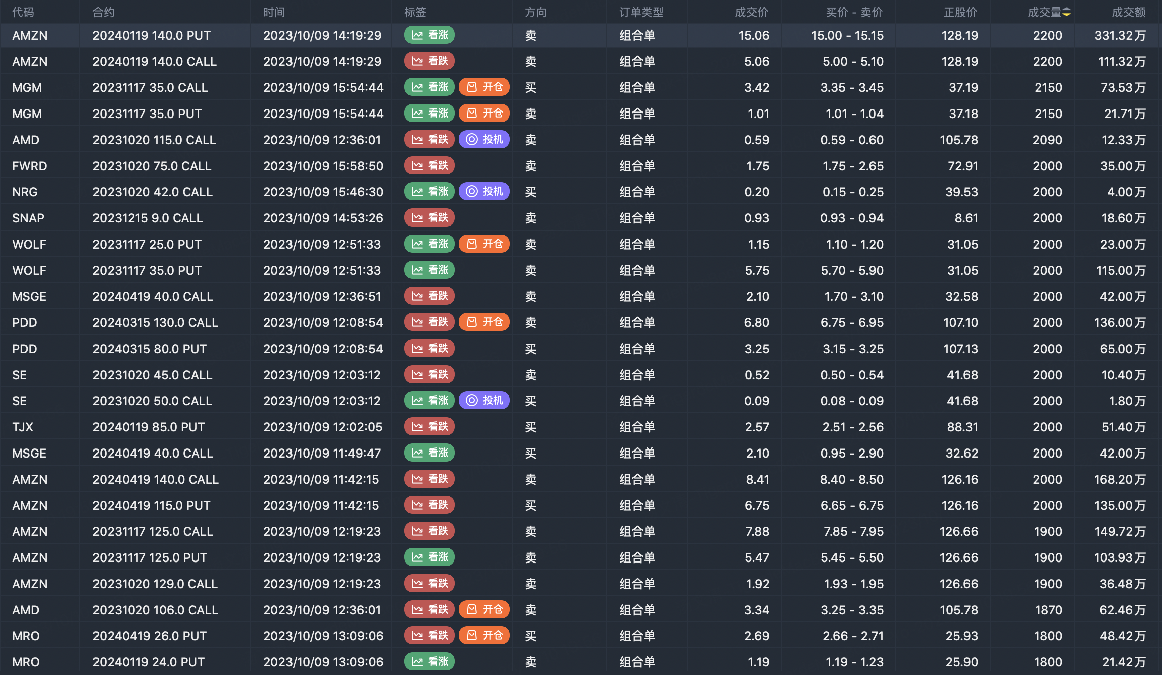Click 看涨 tag on AMZN 140.0 PUT row
Screen dimensions: 1162x675
pos(429,35)
